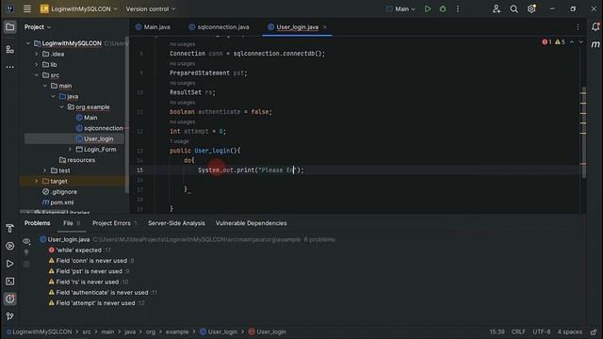Open the code with me user icon
Screen dimensions: 603x339
point(497,8)
